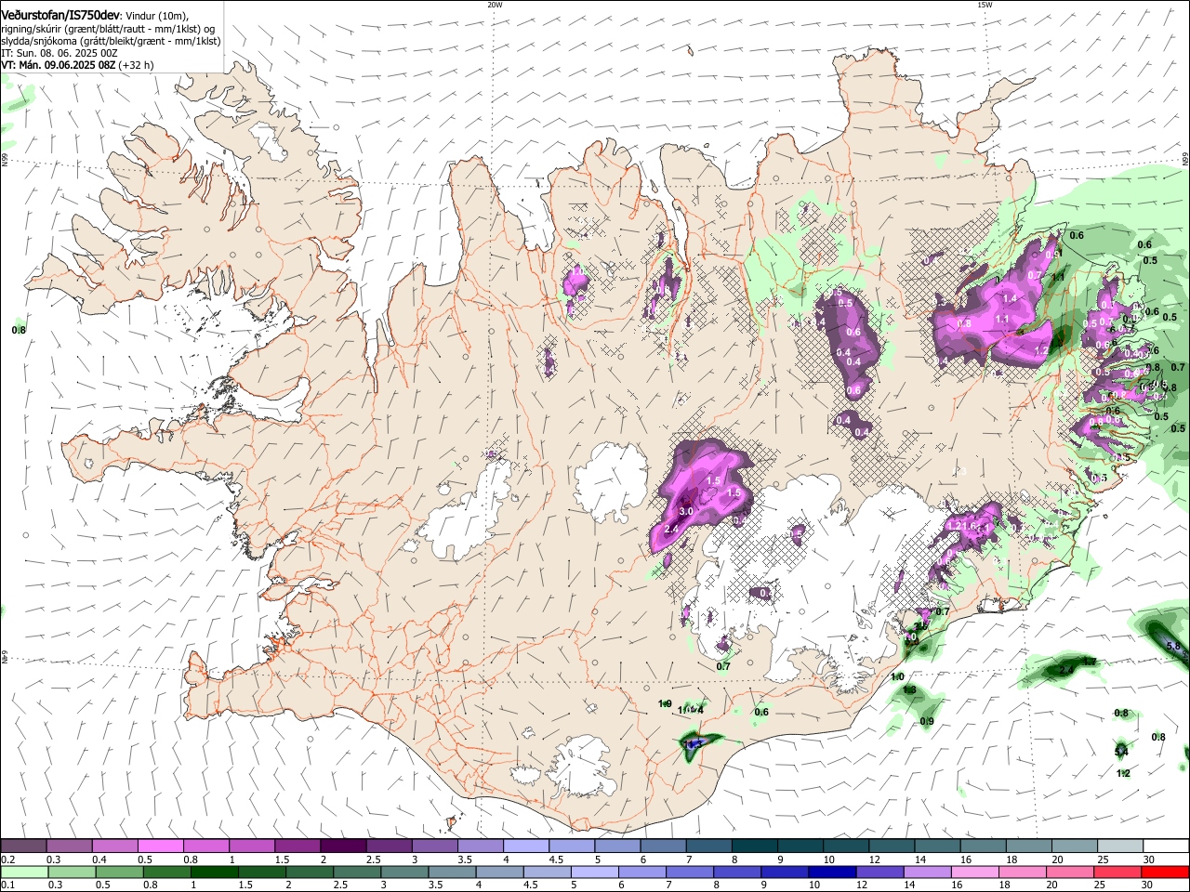
Task: Click the 3.0 snowfall value on map
Action: pos(686,512)
